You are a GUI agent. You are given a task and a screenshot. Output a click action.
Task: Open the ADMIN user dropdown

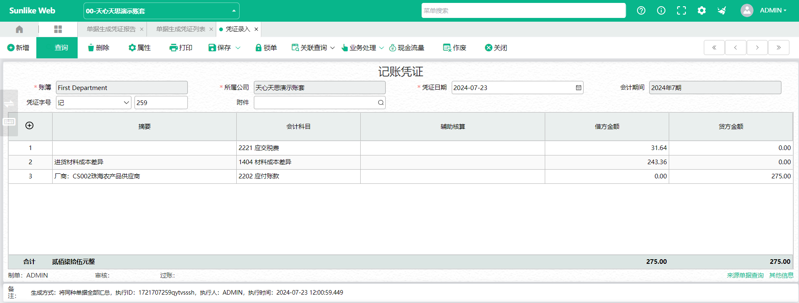(773, 10)
